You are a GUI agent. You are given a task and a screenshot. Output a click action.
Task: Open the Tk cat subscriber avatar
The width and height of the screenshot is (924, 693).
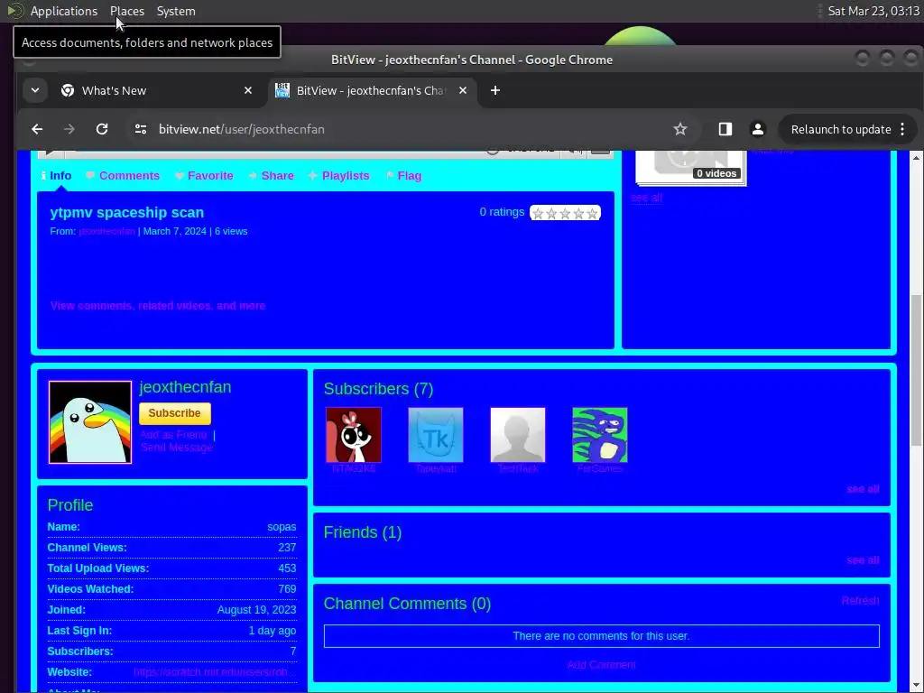436,435
